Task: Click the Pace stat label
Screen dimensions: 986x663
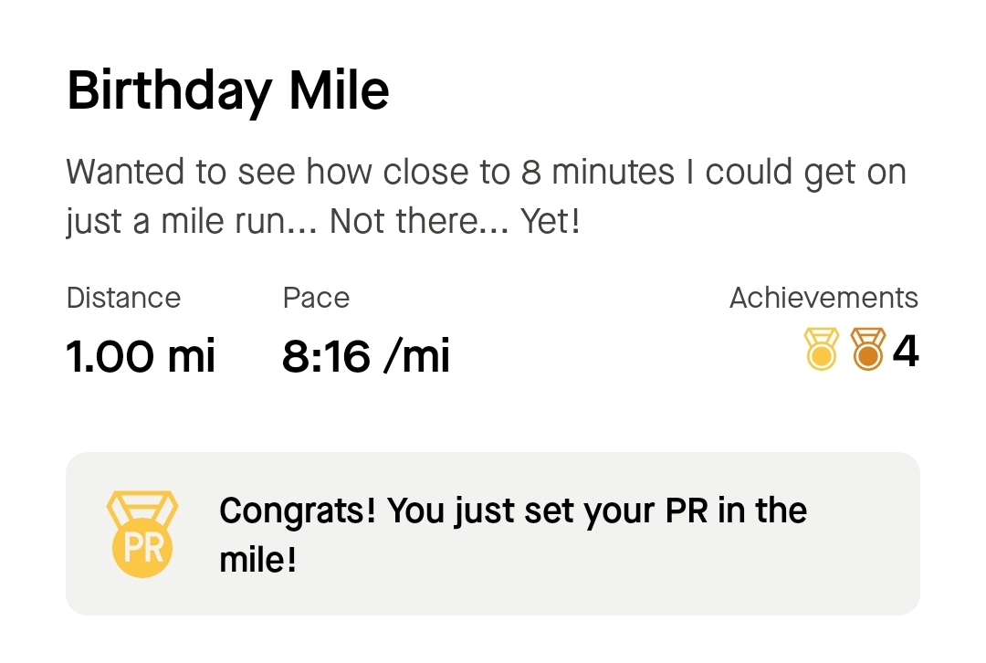Action: pos(316,298)
